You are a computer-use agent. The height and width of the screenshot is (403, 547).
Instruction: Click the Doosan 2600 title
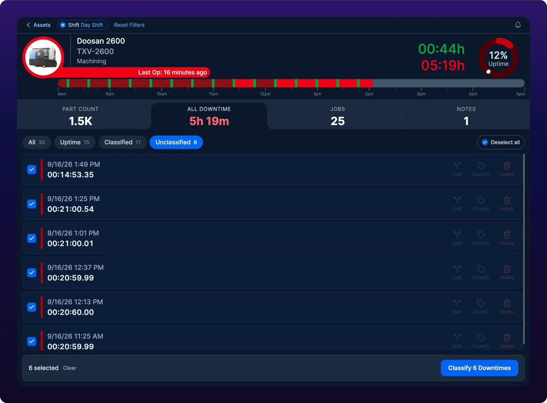[x=101, y=41]
